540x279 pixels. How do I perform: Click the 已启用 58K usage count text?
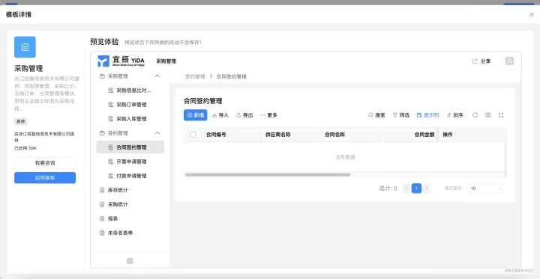(x=25, y=148)
